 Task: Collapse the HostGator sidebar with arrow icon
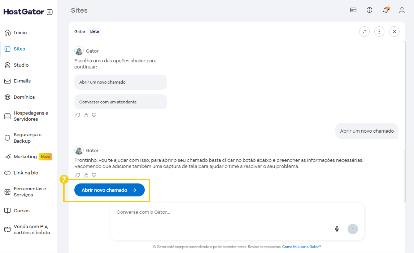click(x=50, y=12)
